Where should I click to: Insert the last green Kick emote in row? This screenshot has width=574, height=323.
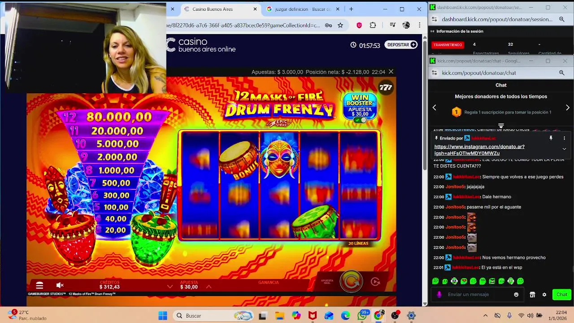(520, 281)
